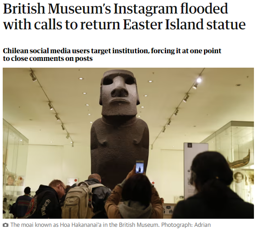Screen dimensions: 258x230
Task: Click the tan backpack in the photo
Action: [x=78, y=200]
